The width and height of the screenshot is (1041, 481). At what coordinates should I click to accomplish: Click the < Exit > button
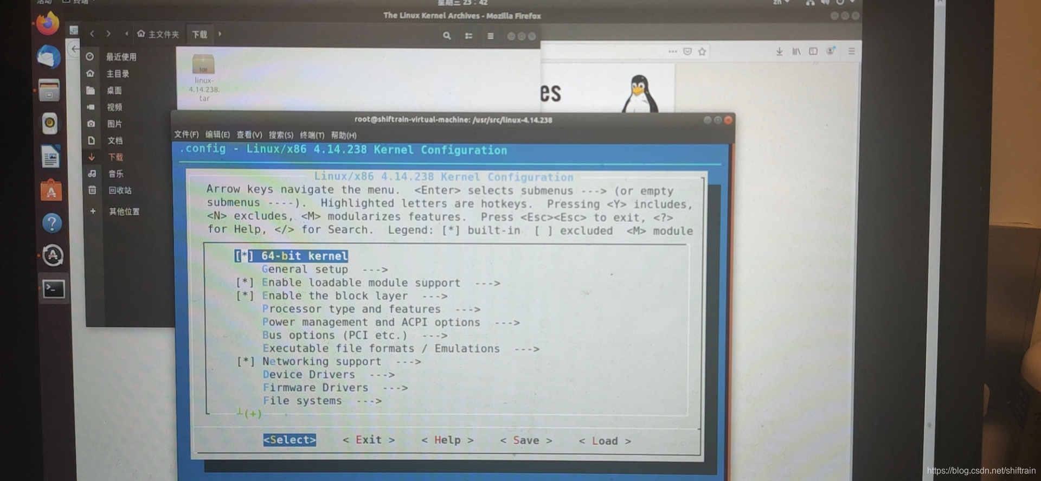click(x=369, y=440)
